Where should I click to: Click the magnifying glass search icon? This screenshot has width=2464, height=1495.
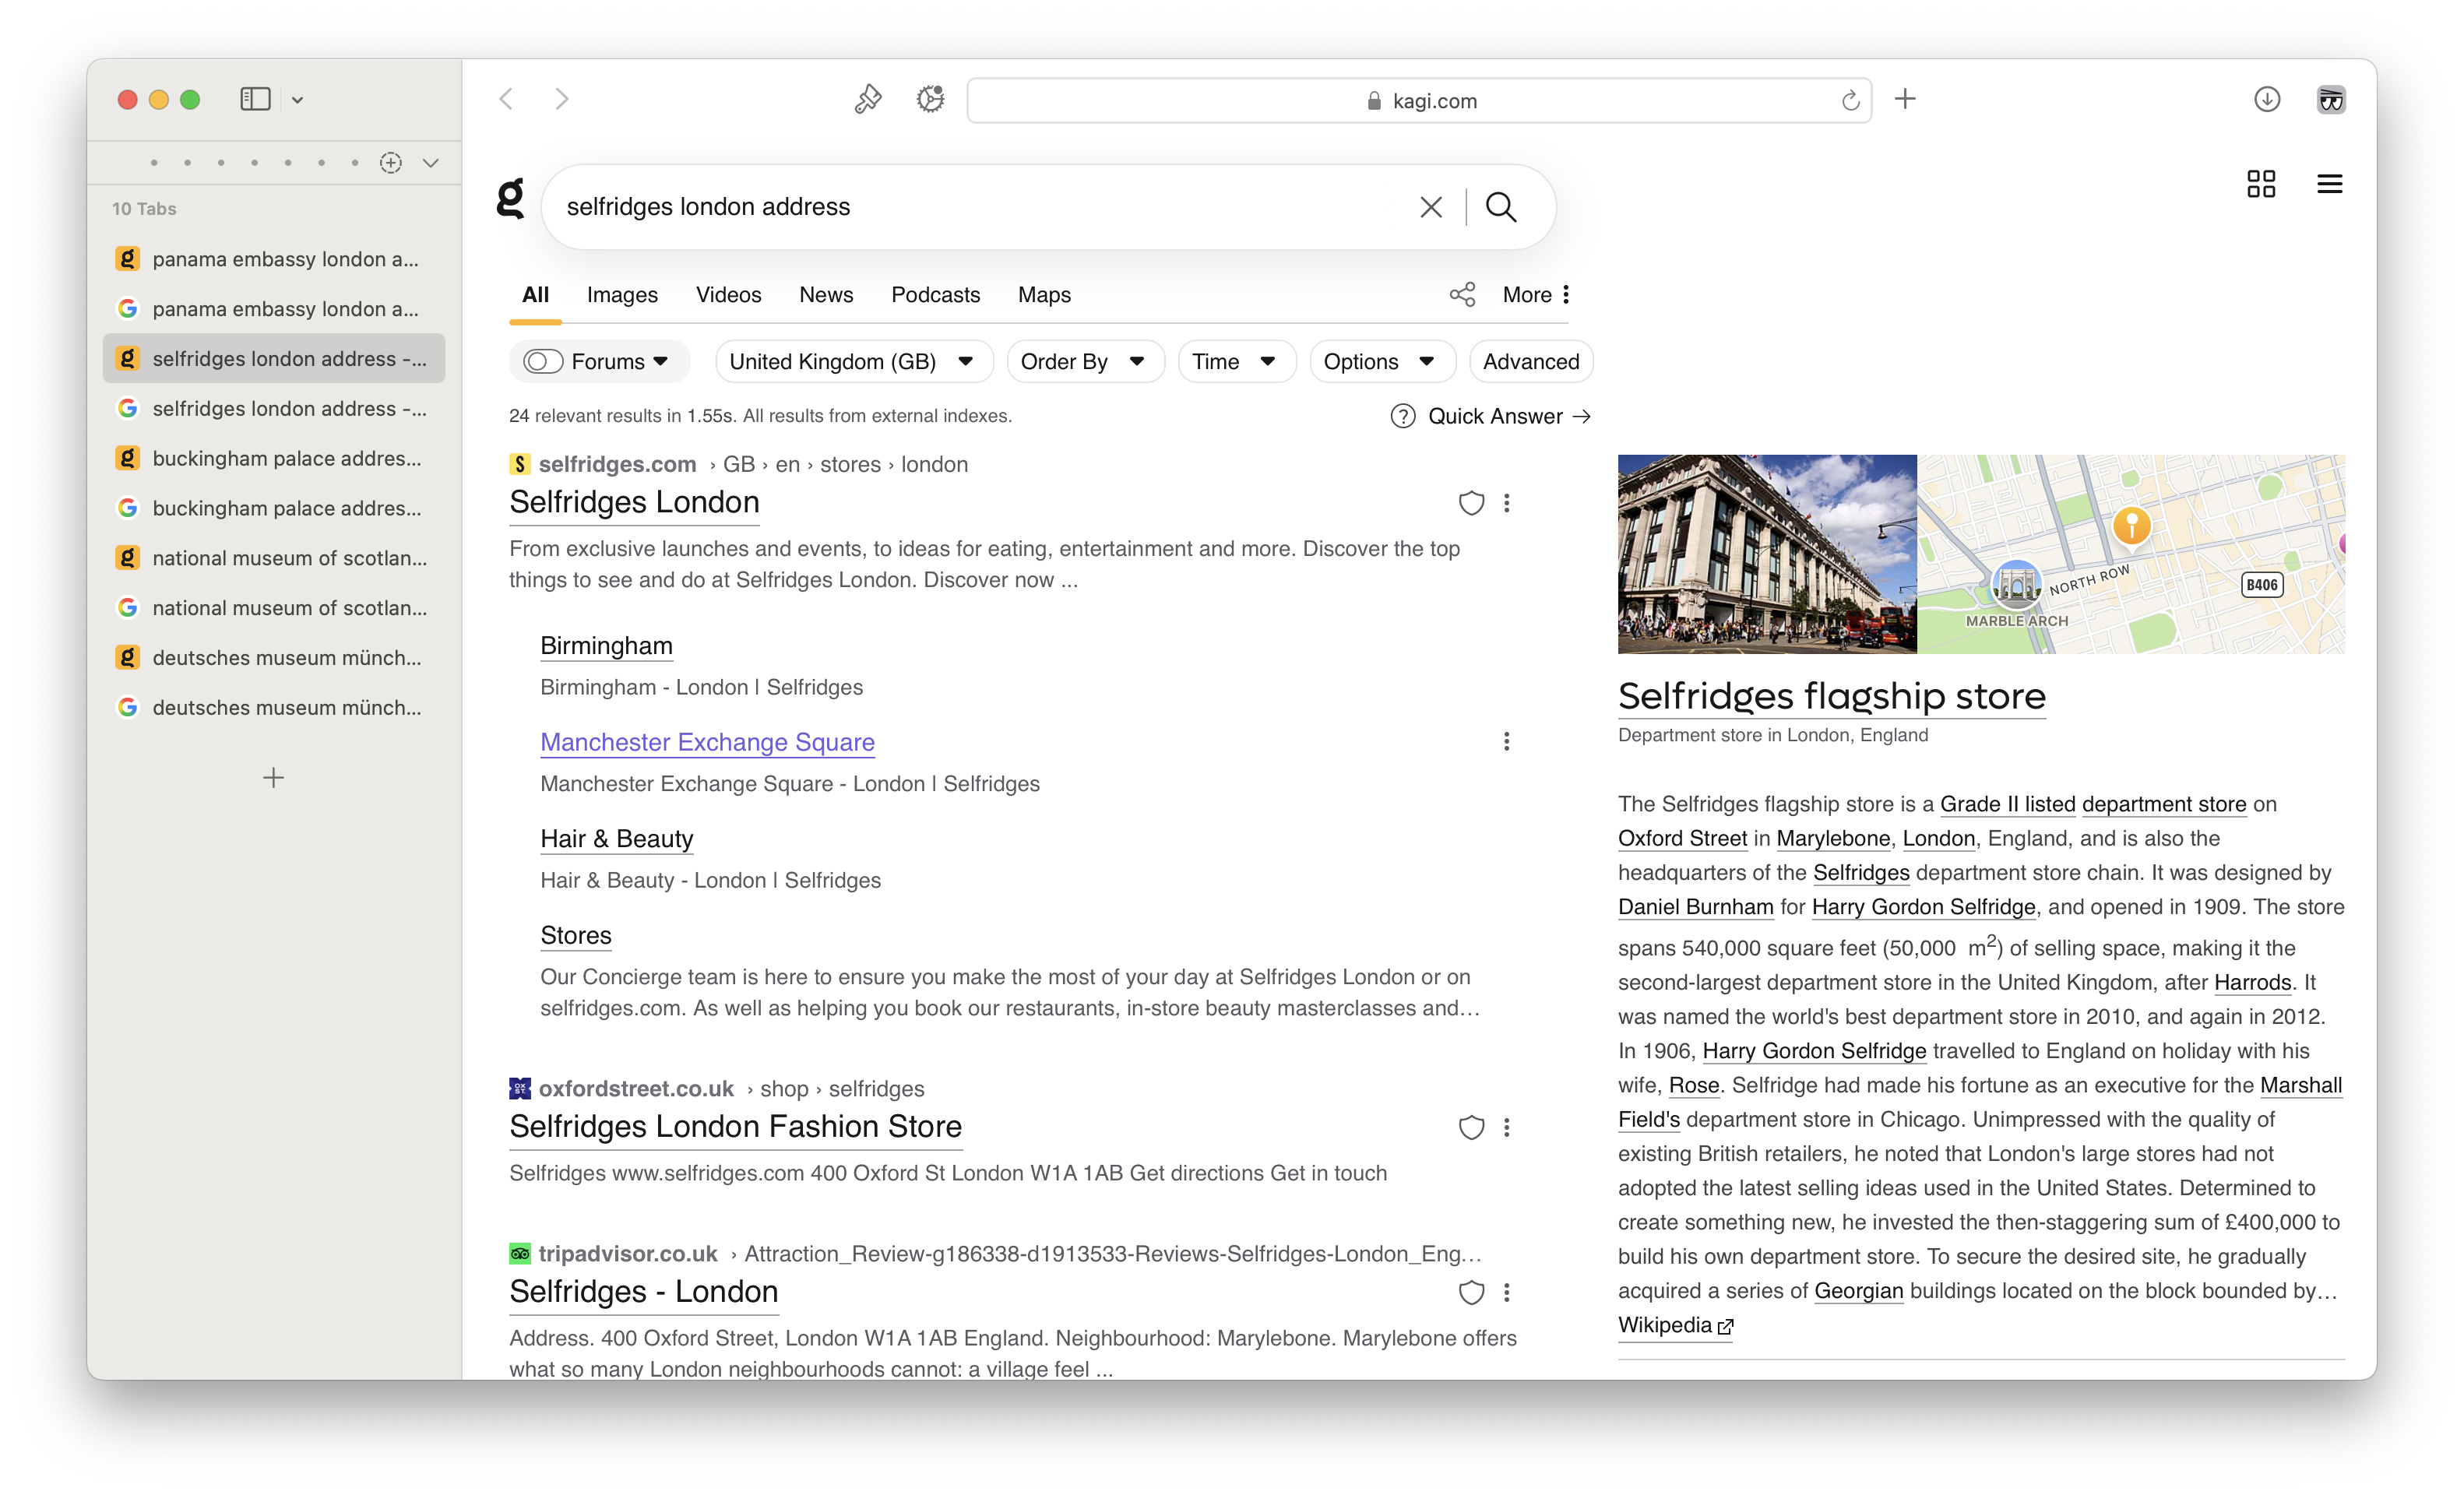[1500, 207]
